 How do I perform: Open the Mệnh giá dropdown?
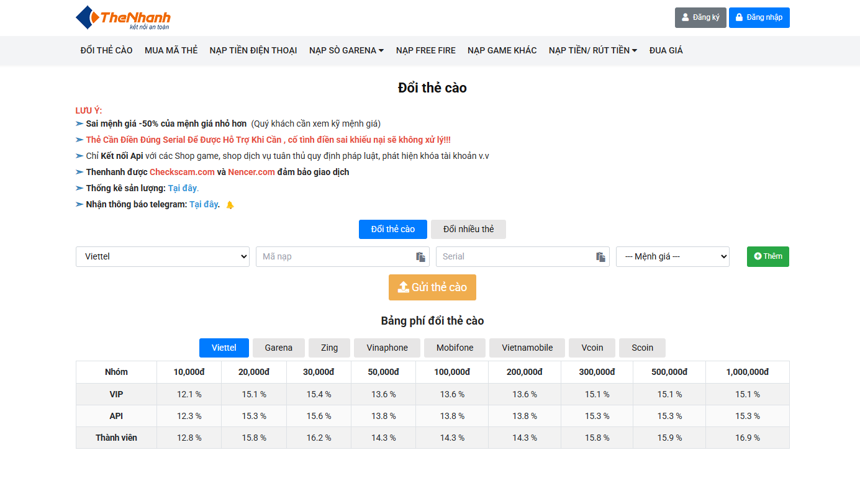click(x=672, y=256)
